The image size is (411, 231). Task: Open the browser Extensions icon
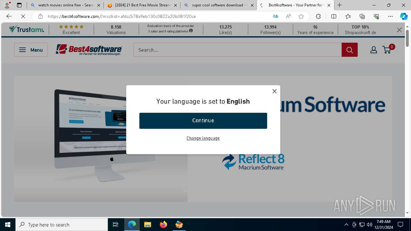[x=318, y=16]
